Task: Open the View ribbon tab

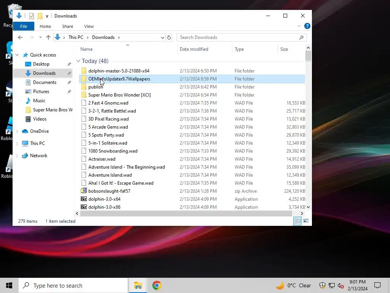Action: click(89, 26)
